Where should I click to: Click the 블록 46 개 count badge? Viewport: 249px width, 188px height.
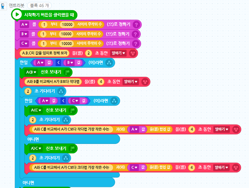pos(39,6)
